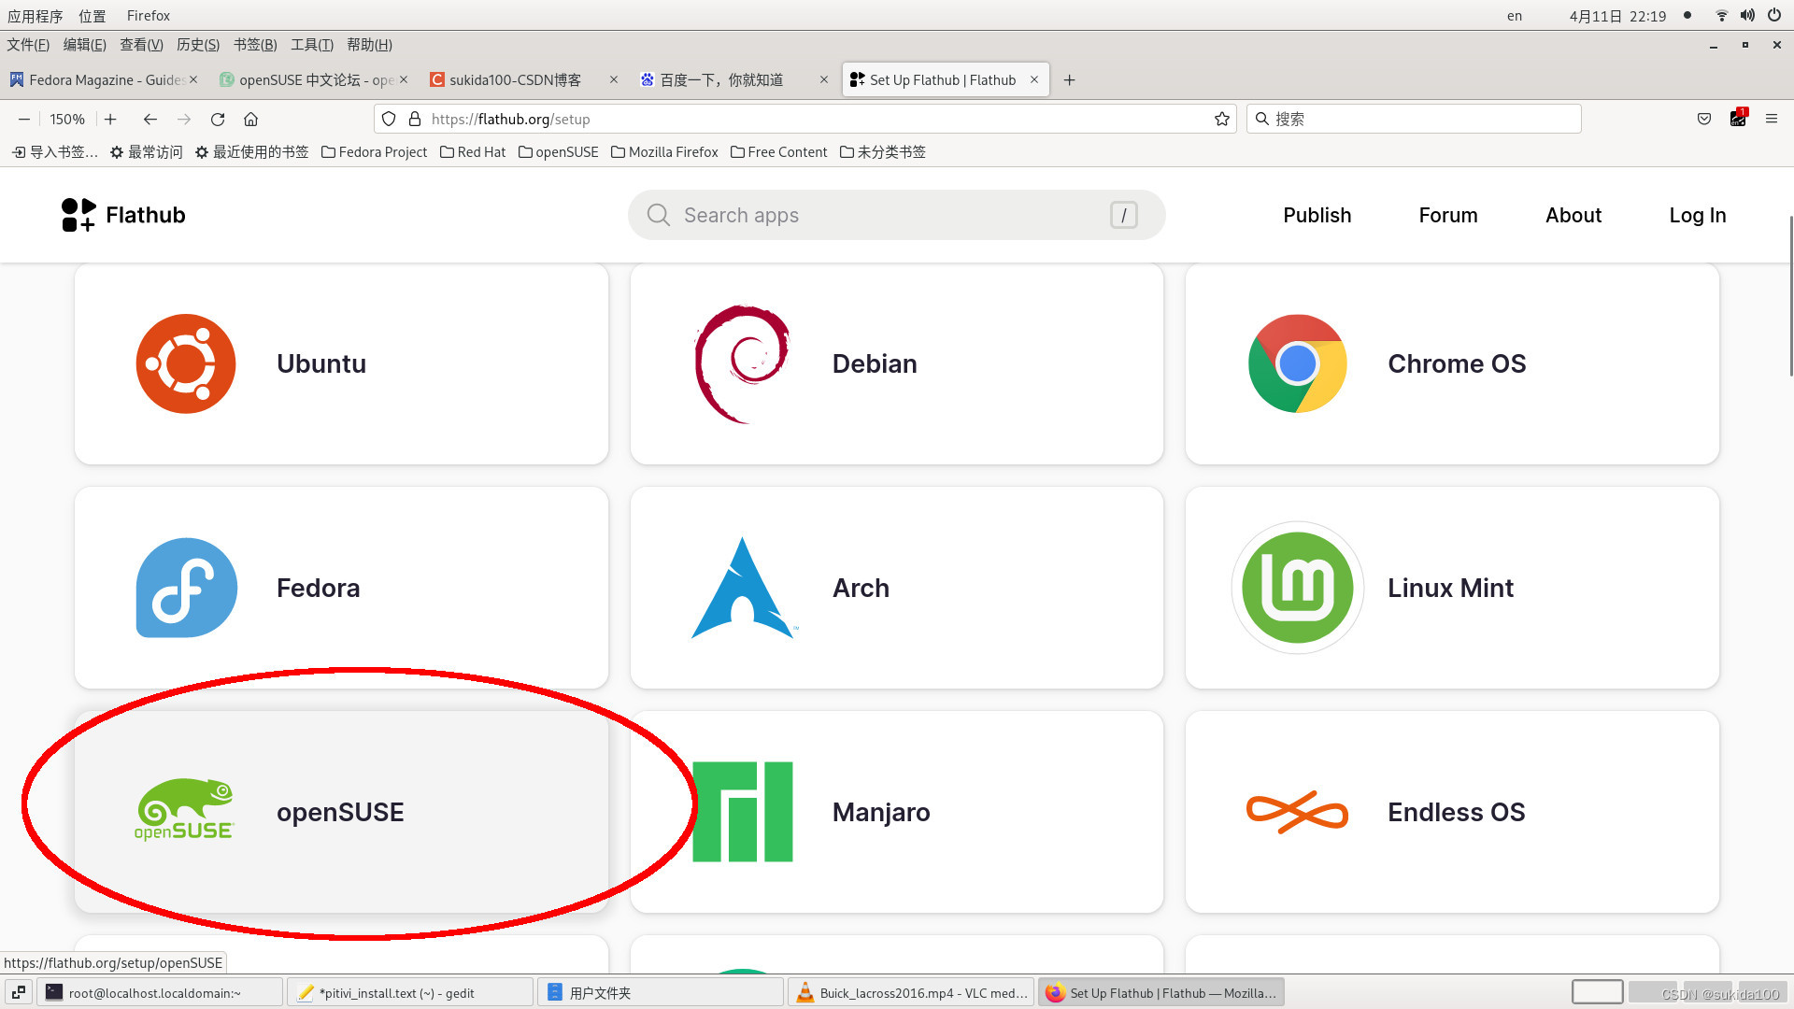The image size is (1794, 1009).
Task: Go back with the back arrow
Action: click(149, 119)
